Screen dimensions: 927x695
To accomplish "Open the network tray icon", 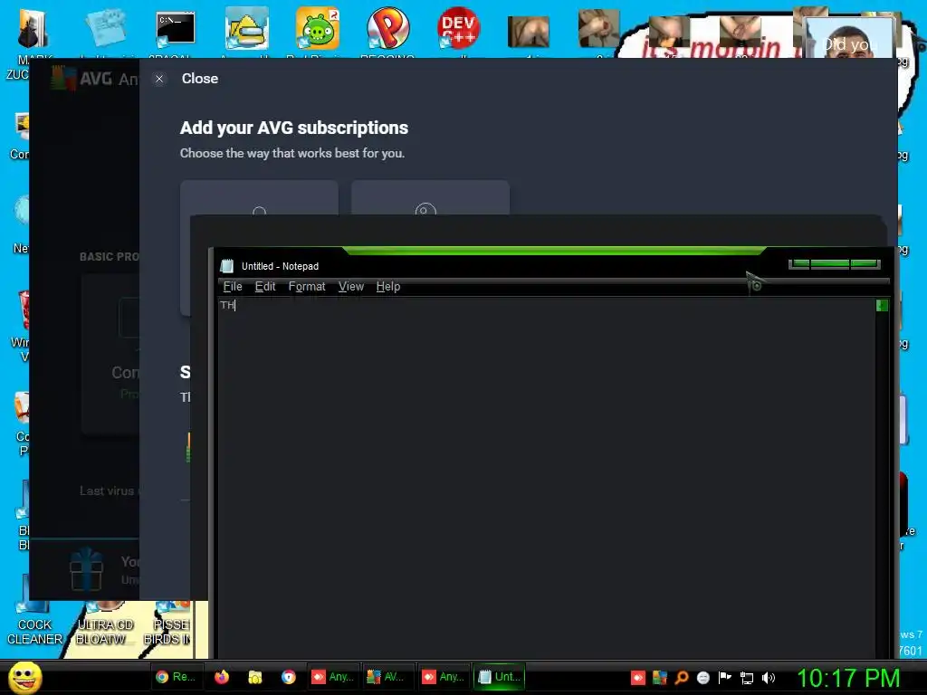I will (747, 679).
